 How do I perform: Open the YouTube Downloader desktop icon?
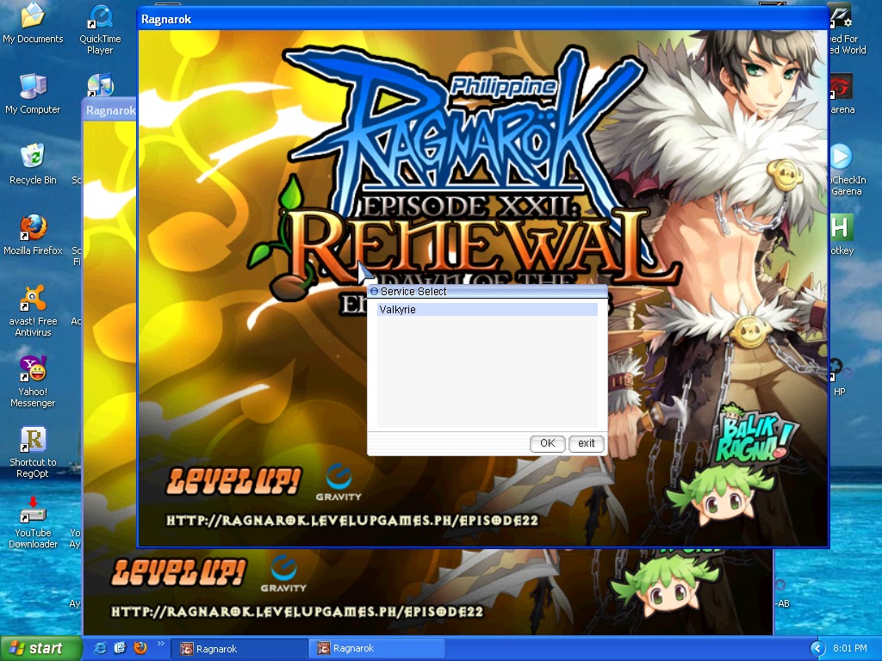pos(33,522)
